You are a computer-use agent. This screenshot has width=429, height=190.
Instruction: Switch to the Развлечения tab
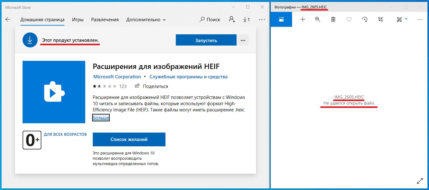(x=105, y=19)
